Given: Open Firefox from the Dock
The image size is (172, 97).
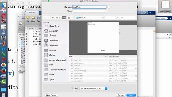Looking at the screenshot, I should click(x=3, y=71).
